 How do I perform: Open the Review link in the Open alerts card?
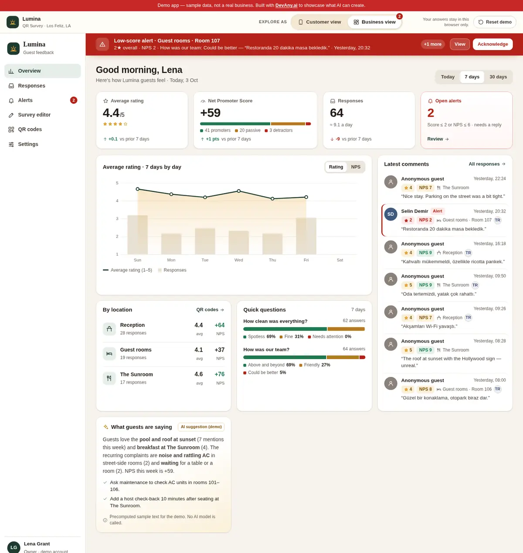click(438, 139)
